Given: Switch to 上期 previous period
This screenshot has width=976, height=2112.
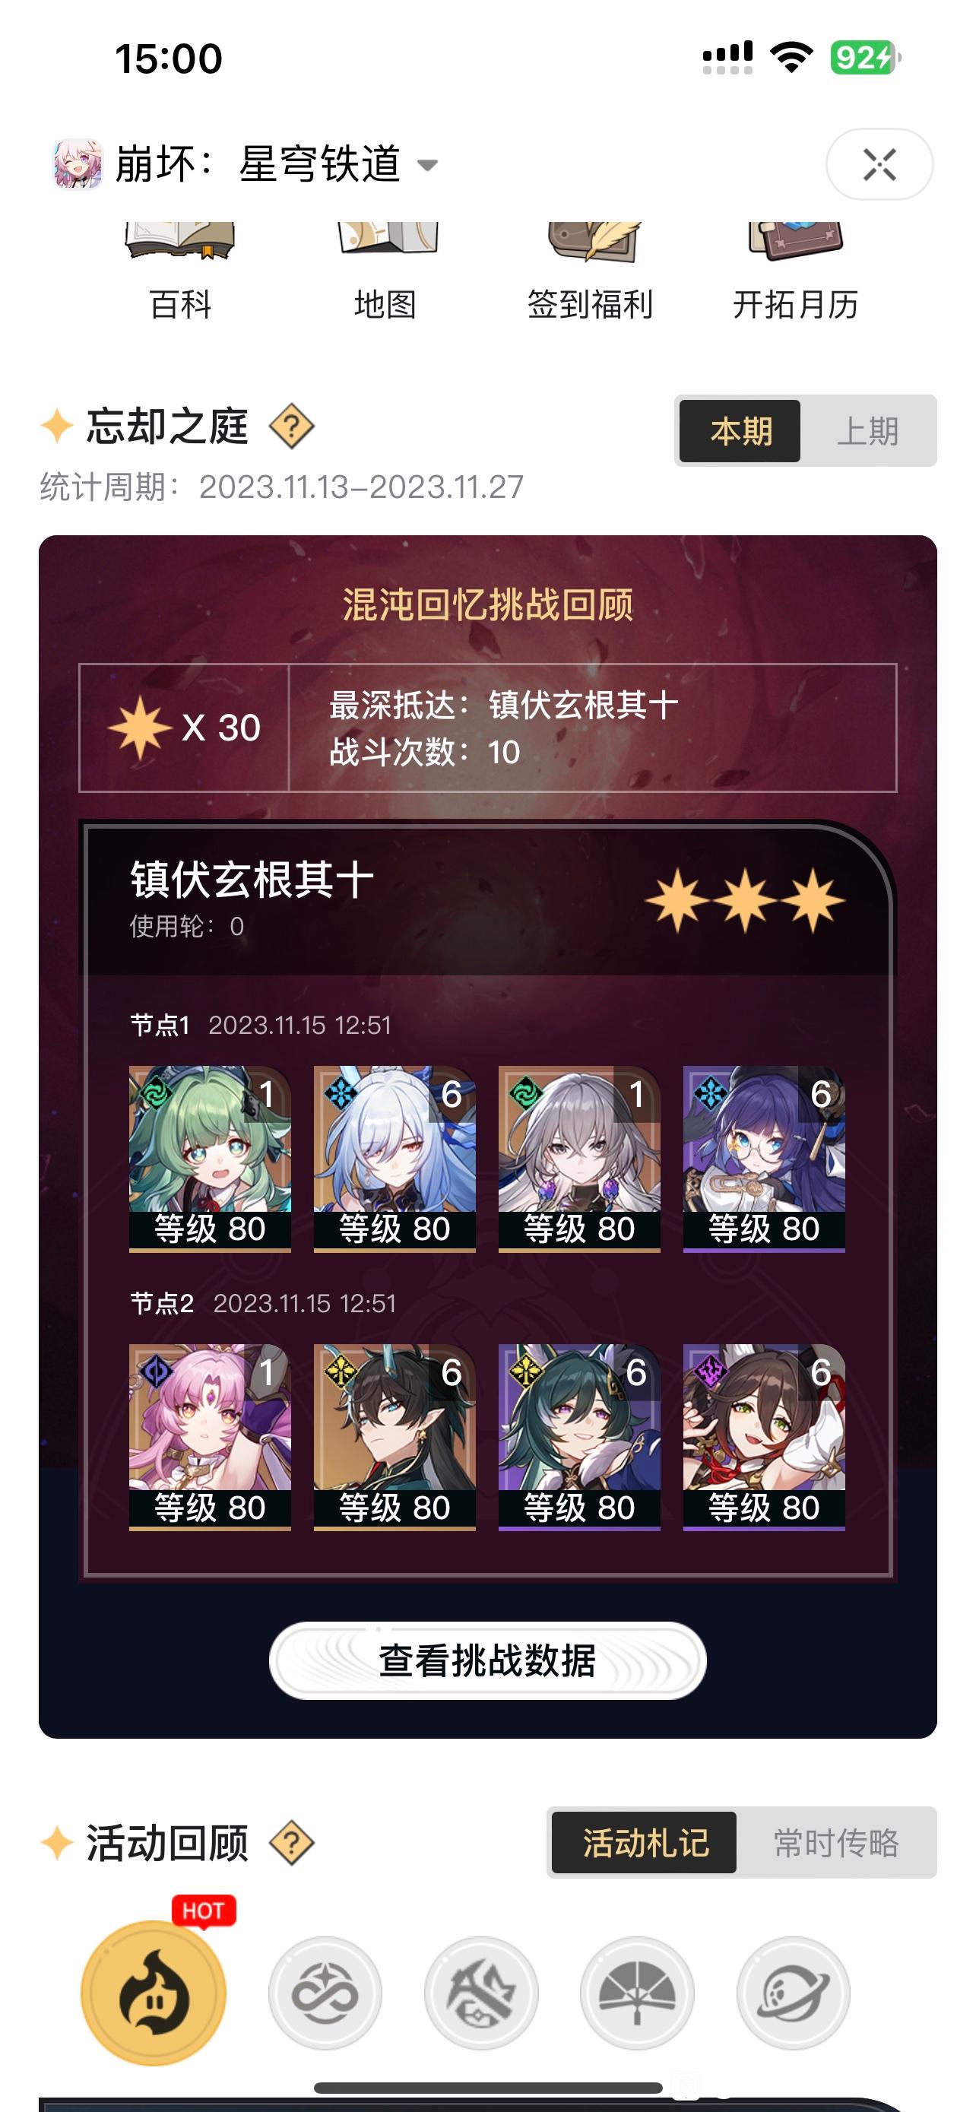Looking at the screenshot, I should (868, 431).
